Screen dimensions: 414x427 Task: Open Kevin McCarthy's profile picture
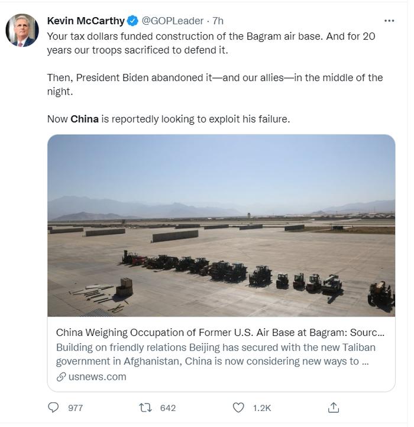22,30
